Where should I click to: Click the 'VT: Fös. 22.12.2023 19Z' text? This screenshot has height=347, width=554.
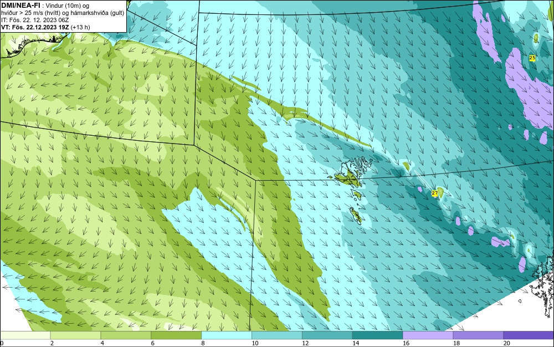click(35, 27)
